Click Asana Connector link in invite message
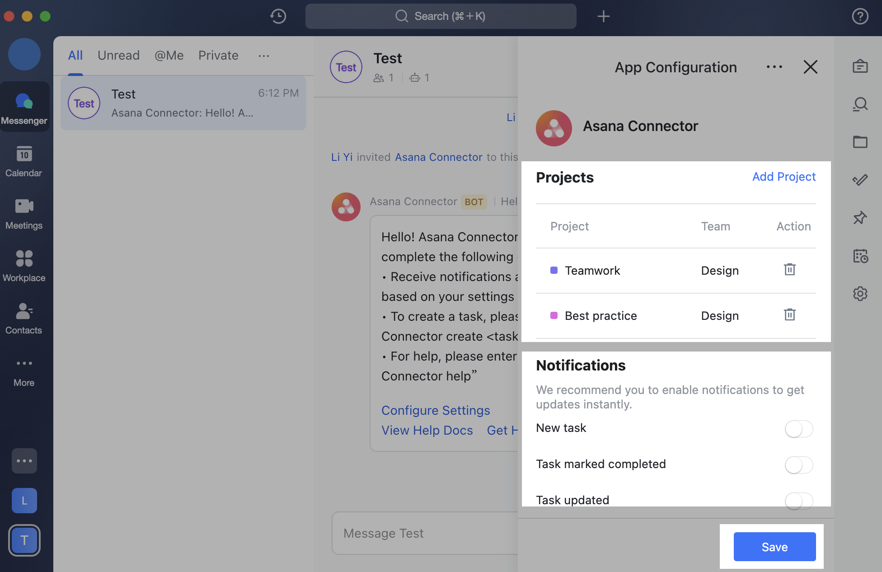 tap(439, 157)
